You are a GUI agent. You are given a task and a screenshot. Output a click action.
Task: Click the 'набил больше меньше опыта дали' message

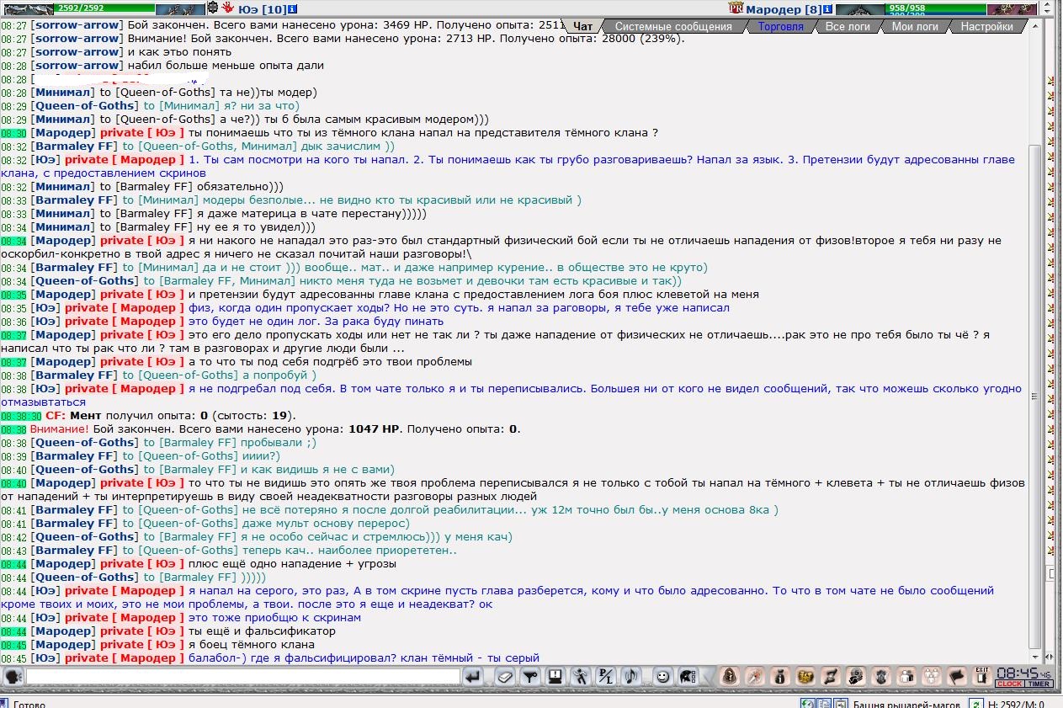(226, 66)
